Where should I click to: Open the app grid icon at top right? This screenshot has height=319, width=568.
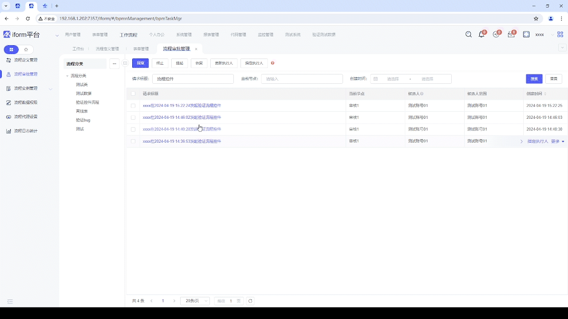[560, 35]
